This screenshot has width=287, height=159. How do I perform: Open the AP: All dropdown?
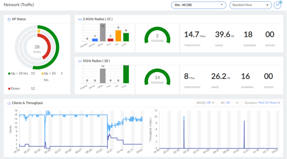[229, 103]
